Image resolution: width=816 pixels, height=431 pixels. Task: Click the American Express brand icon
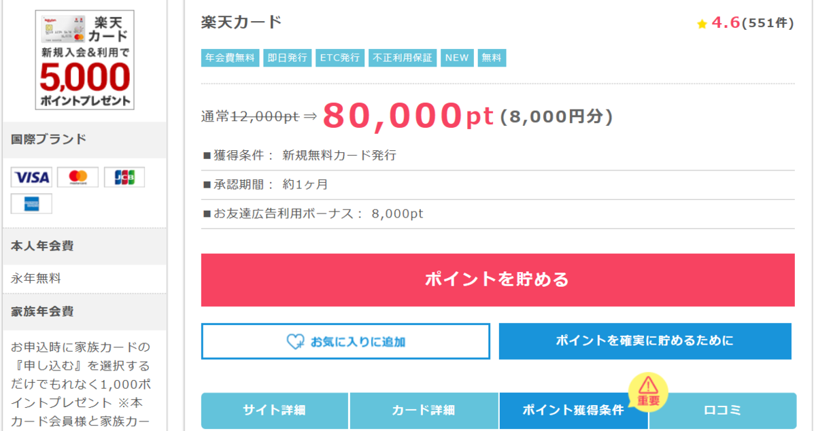(x=31, y=203)
